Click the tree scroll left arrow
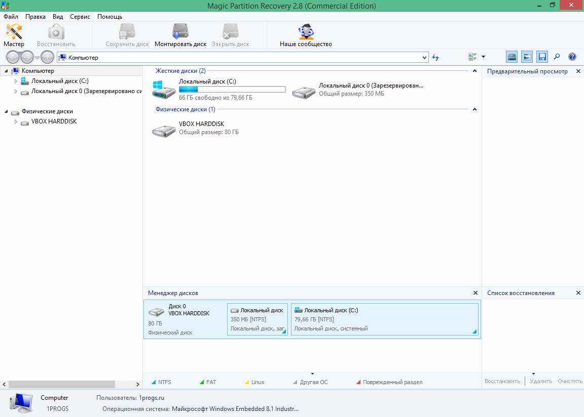This screenshot has height=417, width=584. coord(4,384)
